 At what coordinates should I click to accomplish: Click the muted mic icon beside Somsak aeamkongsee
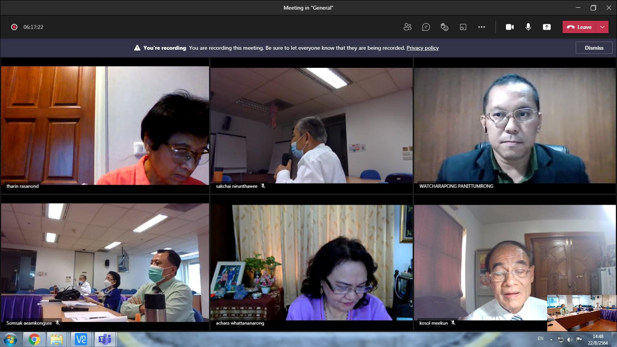(57, 323)
